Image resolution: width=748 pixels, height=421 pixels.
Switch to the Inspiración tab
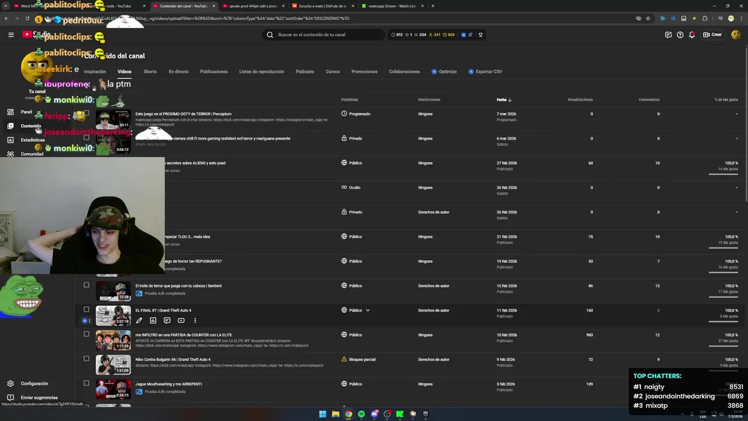pyautogui.click(x=95, y=71)
